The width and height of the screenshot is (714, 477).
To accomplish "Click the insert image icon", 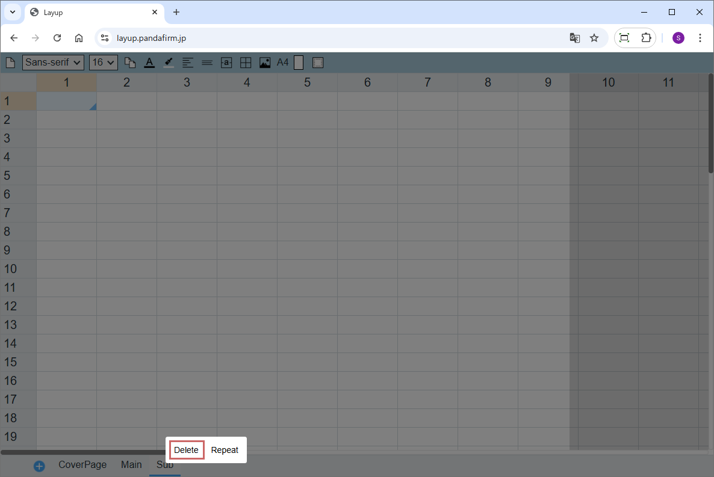I will [265, 63].
